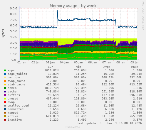Select the 'per_cpu' legend label
The height and width of the screenshot is (130, 146).
(x=14, y=77)
